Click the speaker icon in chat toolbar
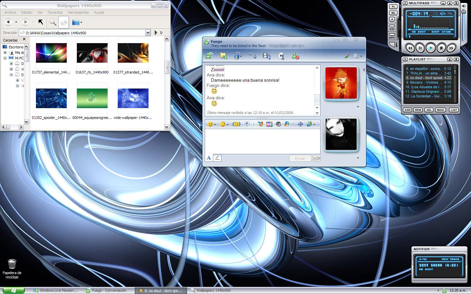Viewport: 471px width, 294px height. click(278, 124)
